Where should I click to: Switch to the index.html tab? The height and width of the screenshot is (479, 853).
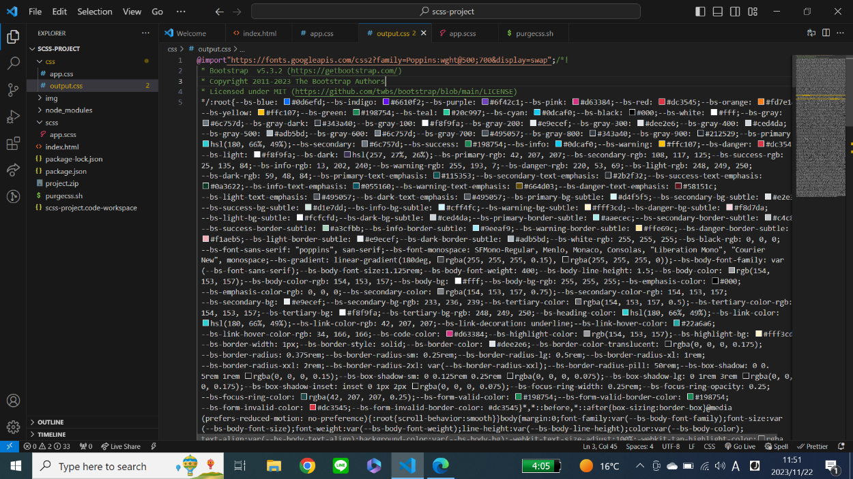point(259,33)
